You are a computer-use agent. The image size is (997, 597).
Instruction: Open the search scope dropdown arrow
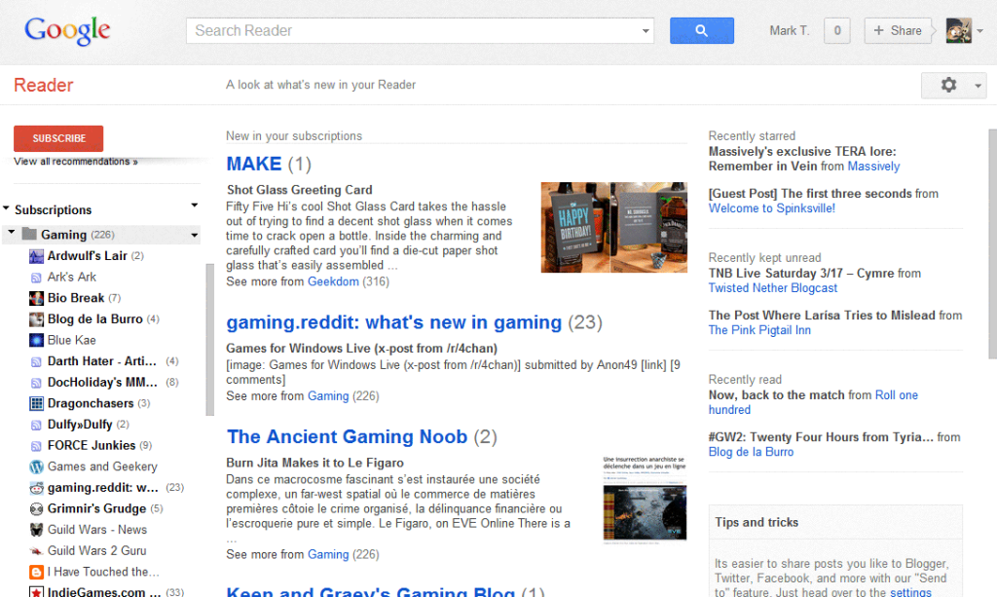point(646,30)
